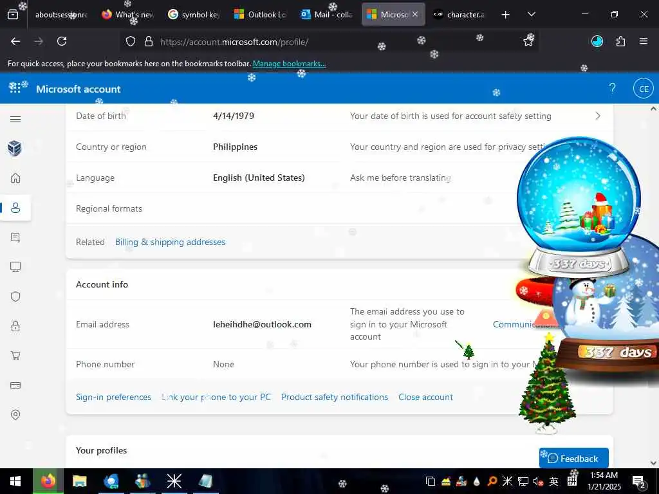Open the blue circular extension icon in toolbar
This screenshot has height=494, width=659.
pos(597,41)
